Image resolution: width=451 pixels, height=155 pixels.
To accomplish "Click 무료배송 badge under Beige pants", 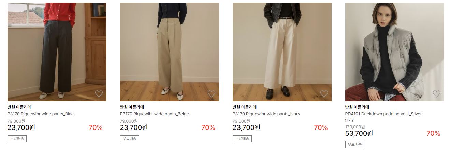I will pos(130,139).
